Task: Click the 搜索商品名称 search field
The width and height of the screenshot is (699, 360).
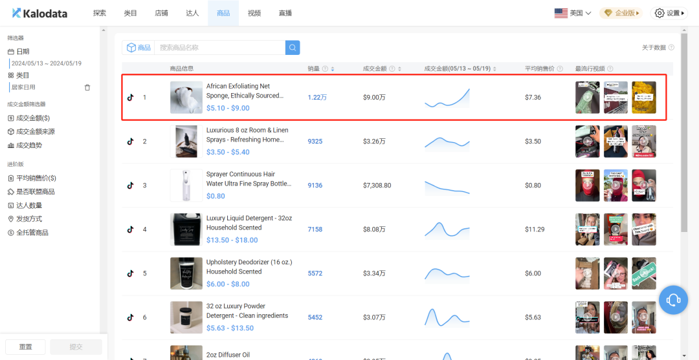Action: click(219, 48)
